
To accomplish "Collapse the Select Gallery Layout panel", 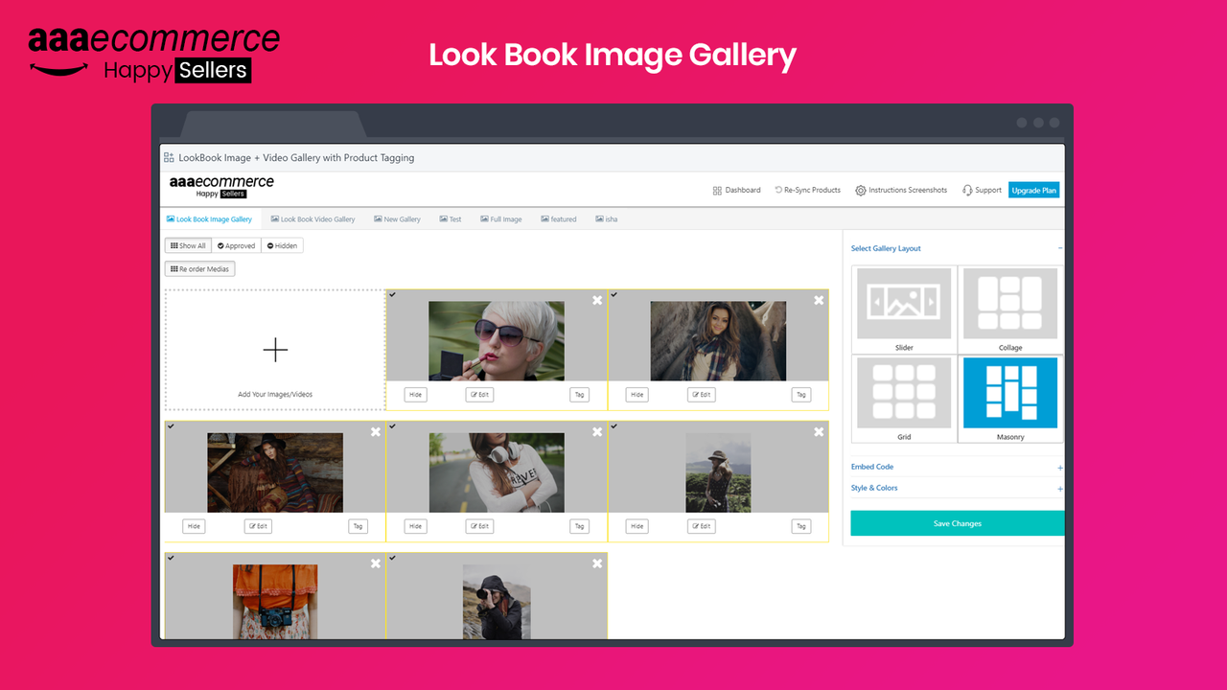I will 1059,247.
